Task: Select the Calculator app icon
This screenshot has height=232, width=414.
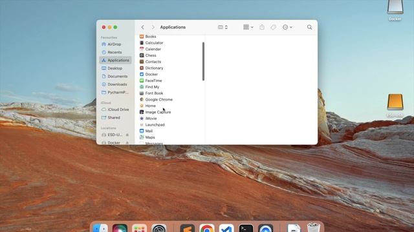Action: pos(142,43)
